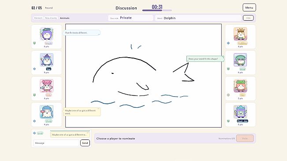Click the dolphin drawing on canvas
The height and width of the screenshot is (161, 287).
coord(144,77)
